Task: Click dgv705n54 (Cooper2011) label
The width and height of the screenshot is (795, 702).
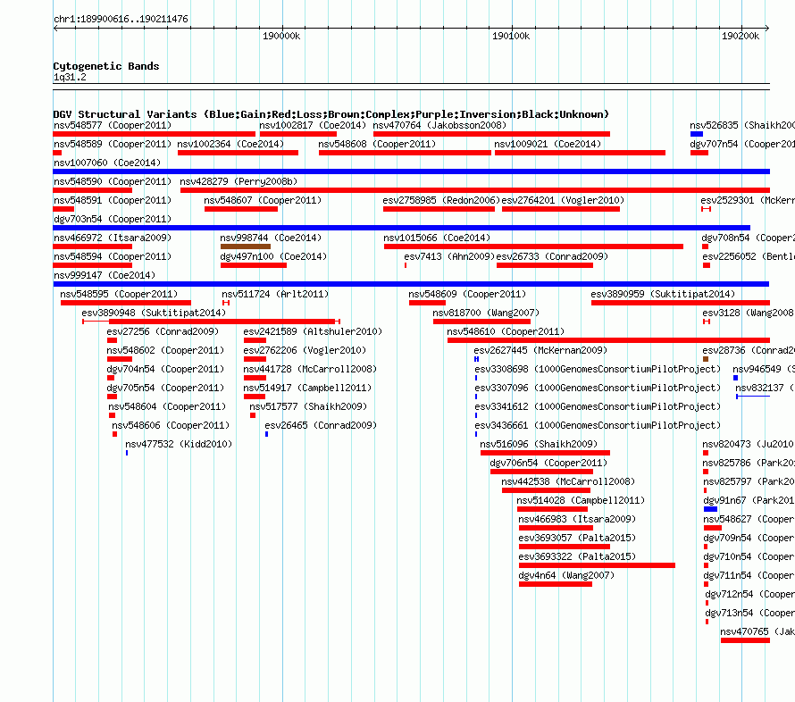Action: pyautogui.click(x=165, y=388)
